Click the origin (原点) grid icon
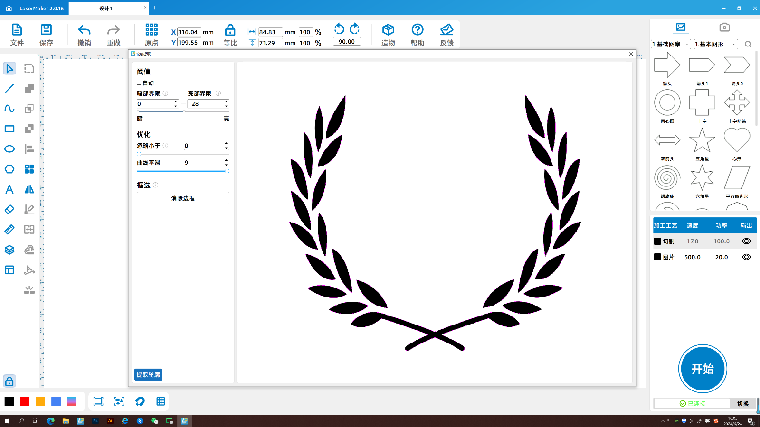This screenshot has height=427, width=760. 152,30
